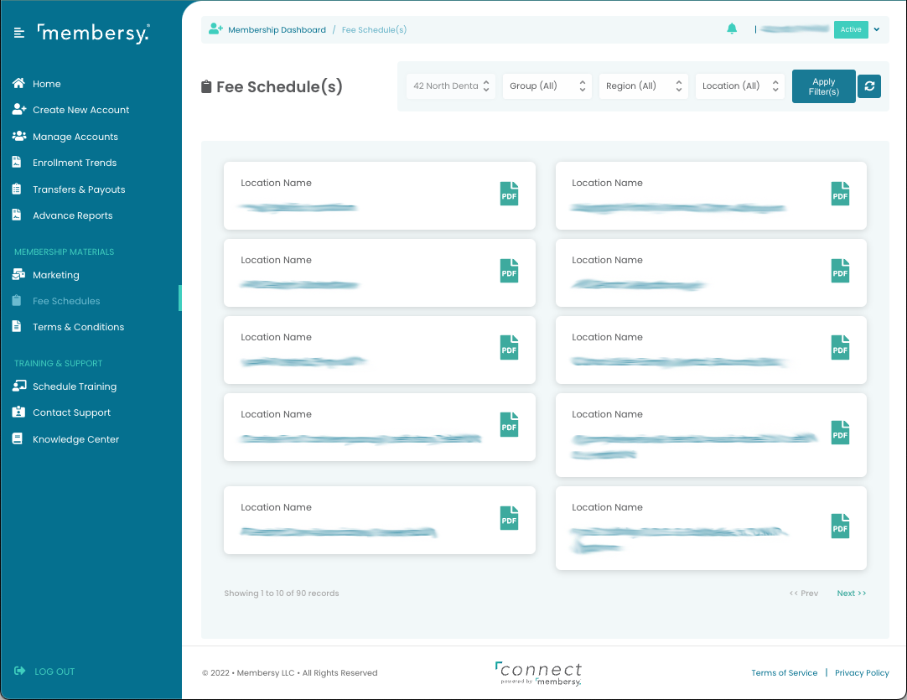Image resolution: width=907 pixels, height=700 pixels.
Task: Go to Enrollment Trends in sidebar
Action: pyautogui.click(x=74, y=163)
